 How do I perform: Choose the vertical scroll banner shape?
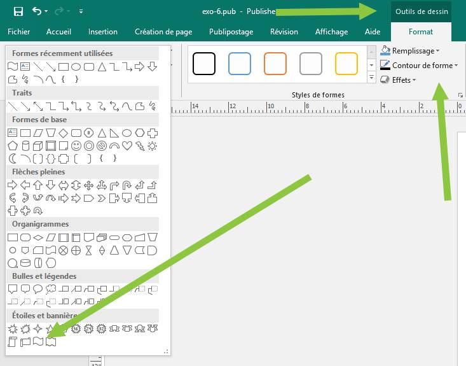click(12, 342)
